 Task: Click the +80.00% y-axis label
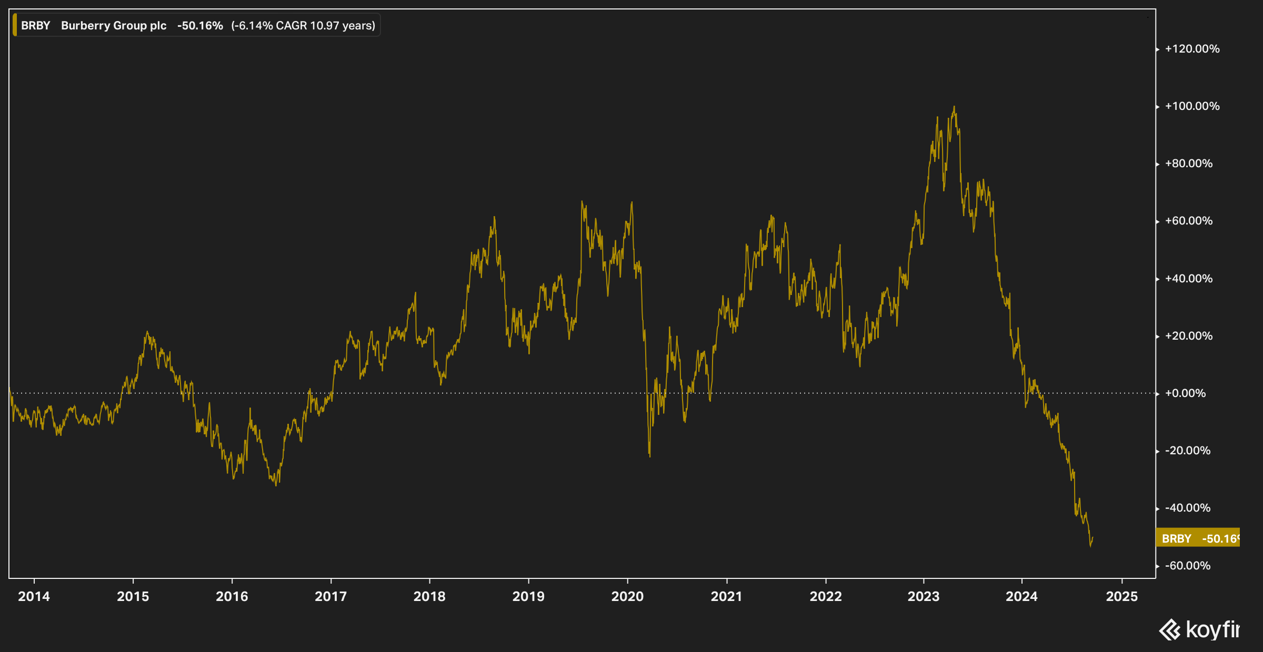[x=1189, y=164]
